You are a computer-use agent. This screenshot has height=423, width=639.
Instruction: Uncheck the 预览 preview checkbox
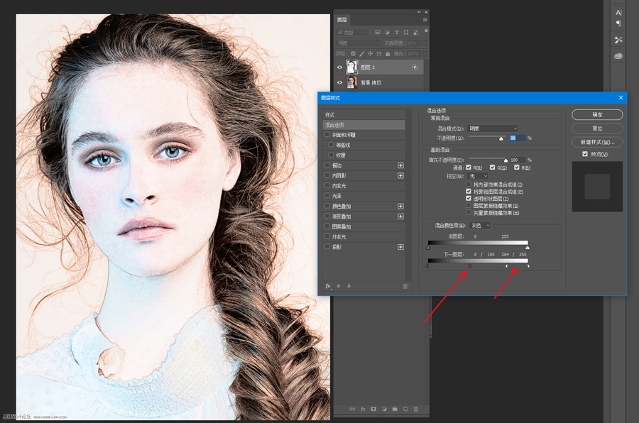585,154
